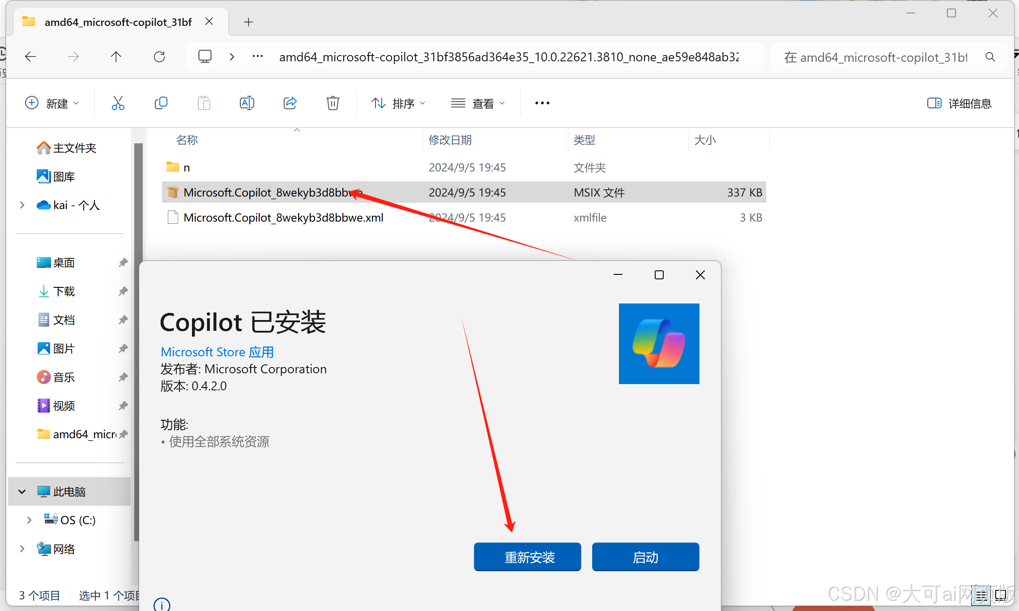The width and height of the screenshot is (1019, 611).
Task: Expand the kai - 个人 OneDrive node
Action: coord(22,205)
